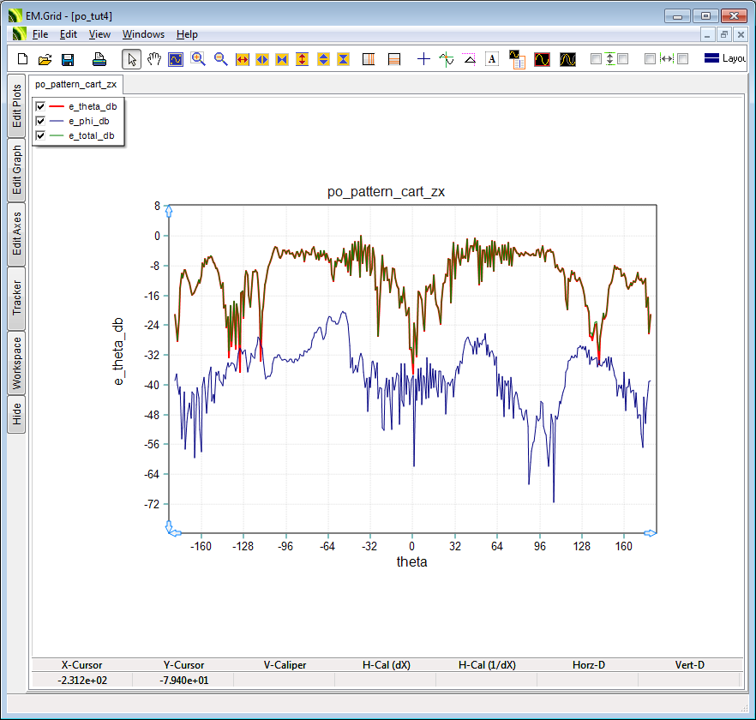Open the Tracker side panel
The width and height of the screenshot is (756, 720).
(x=16, y=298)
